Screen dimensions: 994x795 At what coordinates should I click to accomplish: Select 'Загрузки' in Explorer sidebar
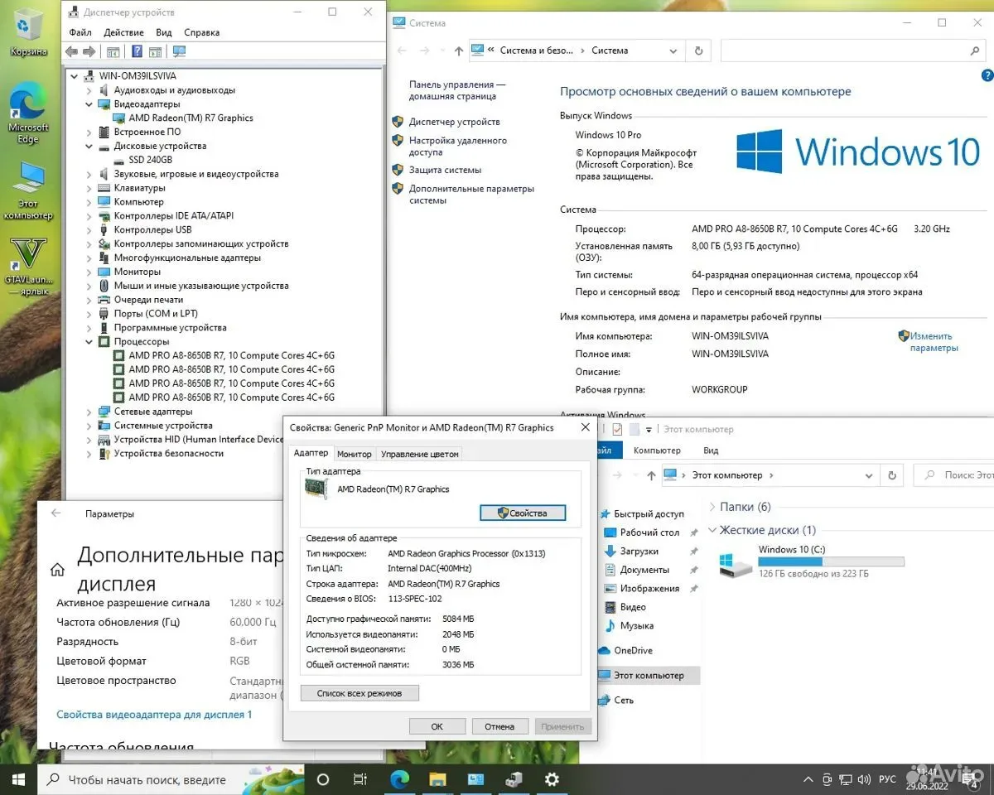(x=639, y=551)
